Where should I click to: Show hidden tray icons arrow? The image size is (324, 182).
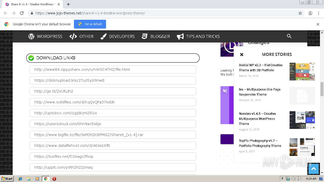282,179
